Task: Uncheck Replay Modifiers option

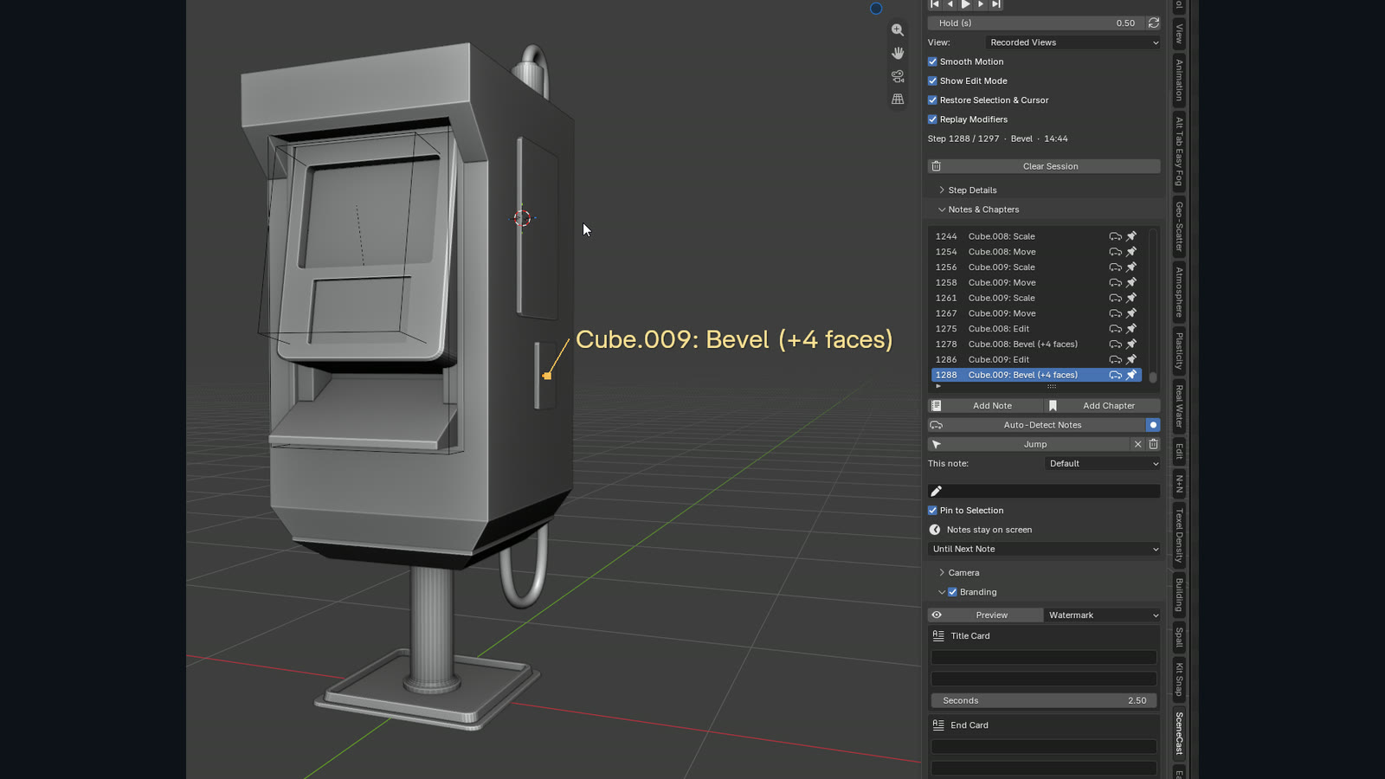Action: tap(932, 119)
